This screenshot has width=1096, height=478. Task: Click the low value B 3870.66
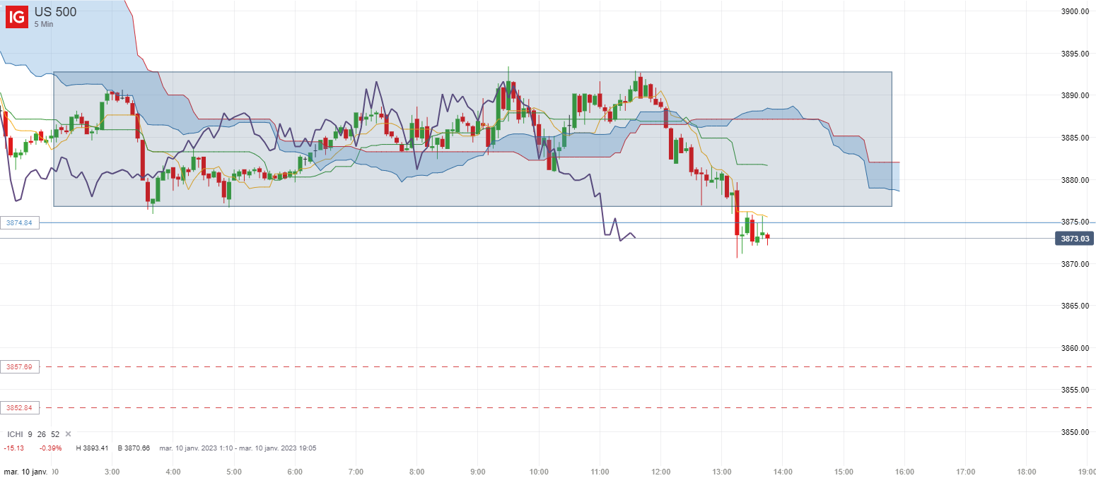134,448
